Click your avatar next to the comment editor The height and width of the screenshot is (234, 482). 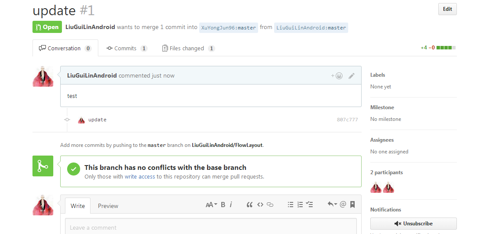pyautogui.click(x=43, y=205)
